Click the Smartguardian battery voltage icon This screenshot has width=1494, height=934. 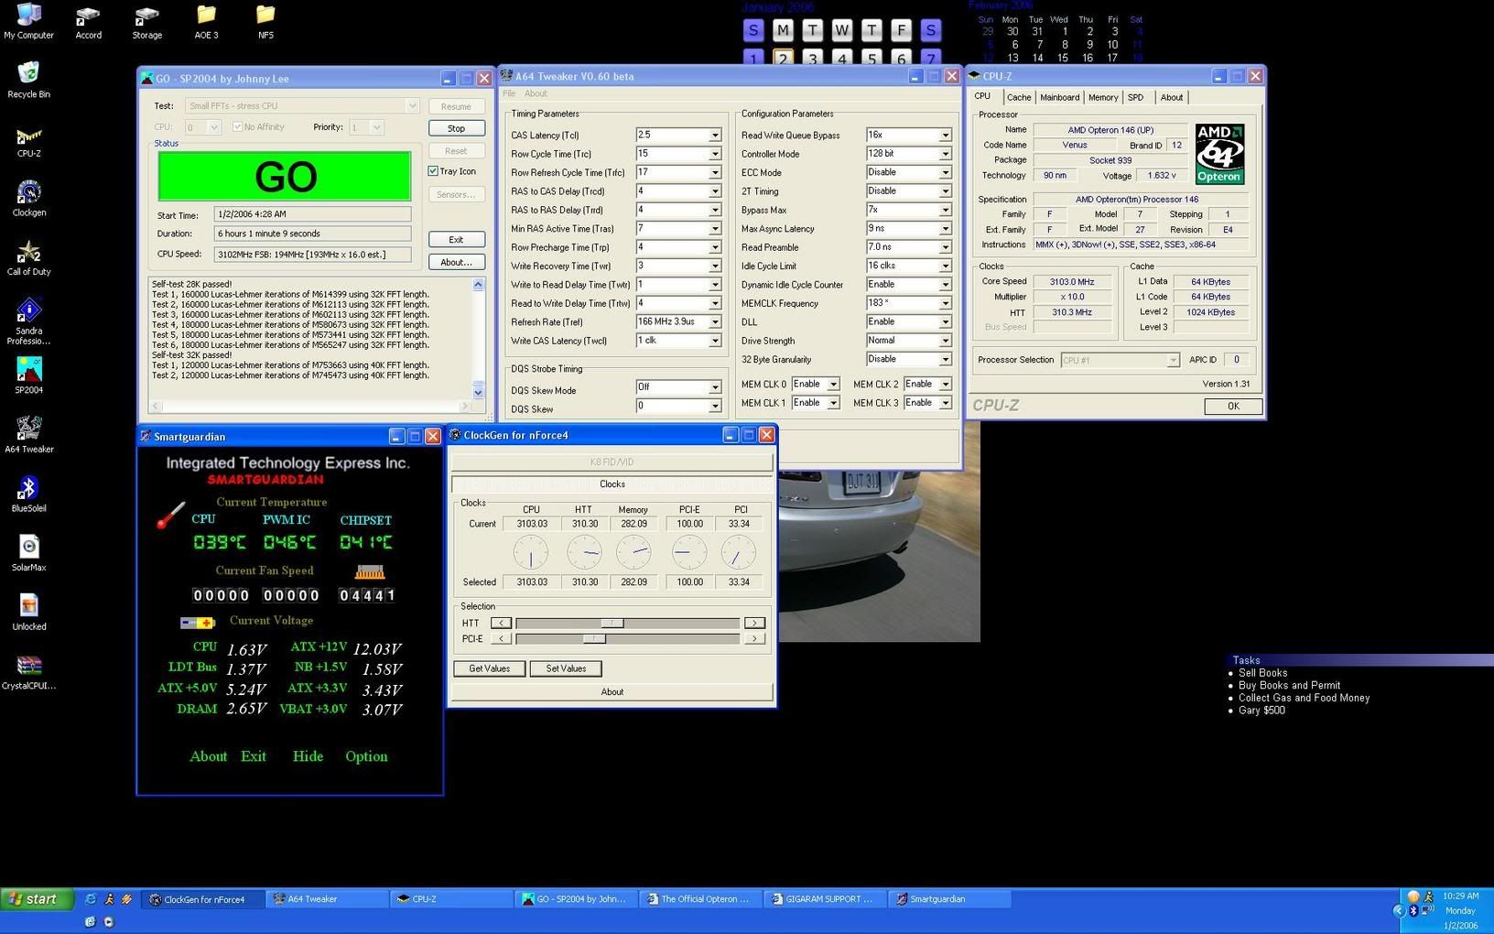pyautogui.click(x=197, y=623)
